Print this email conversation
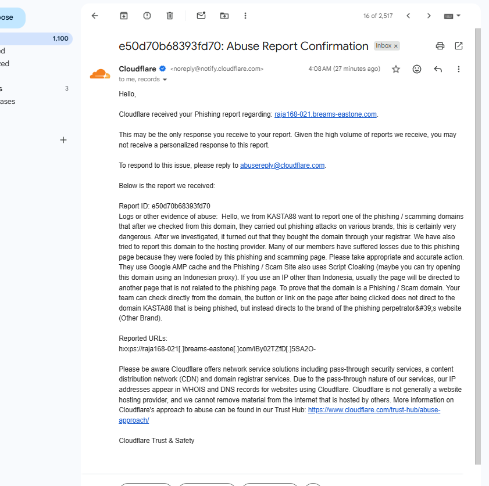 [440, 46]
